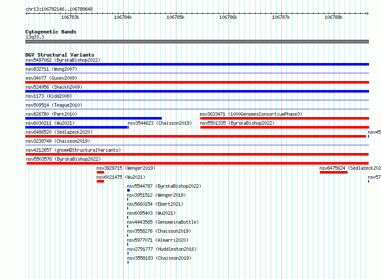Click the nsv3951512 (Wenger2019) label
This screenshot has height=279, width=381.
click(156, 195)
